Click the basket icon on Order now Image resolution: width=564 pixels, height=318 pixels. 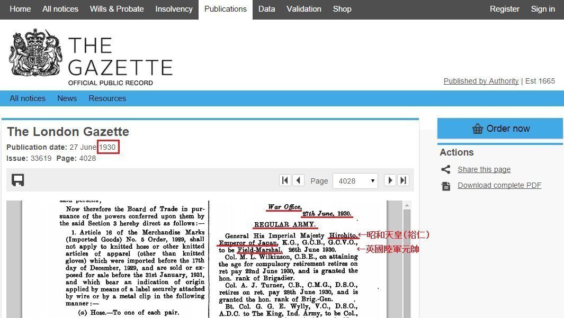[x=477, y=129]
